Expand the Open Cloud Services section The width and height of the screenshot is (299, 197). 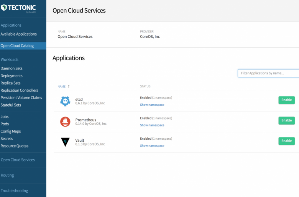(18, 160)
